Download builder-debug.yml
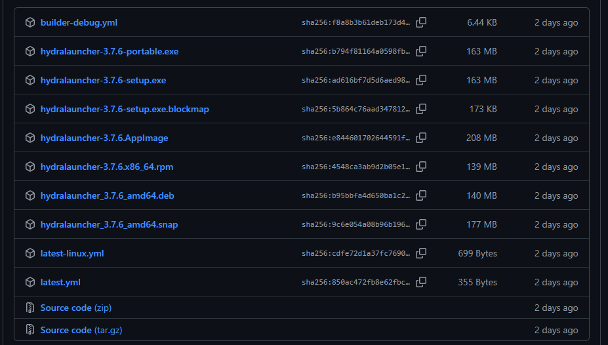 [79, 22]
